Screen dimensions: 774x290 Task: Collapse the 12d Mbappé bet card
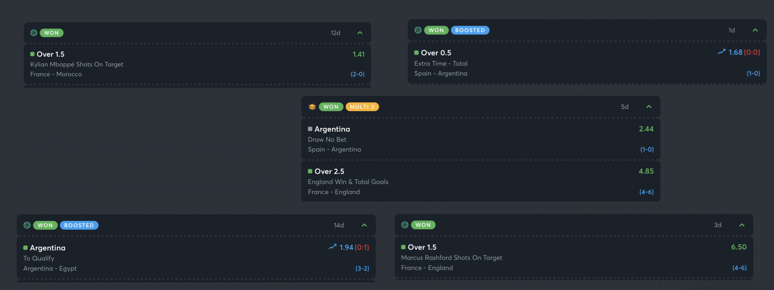[360, 33]
